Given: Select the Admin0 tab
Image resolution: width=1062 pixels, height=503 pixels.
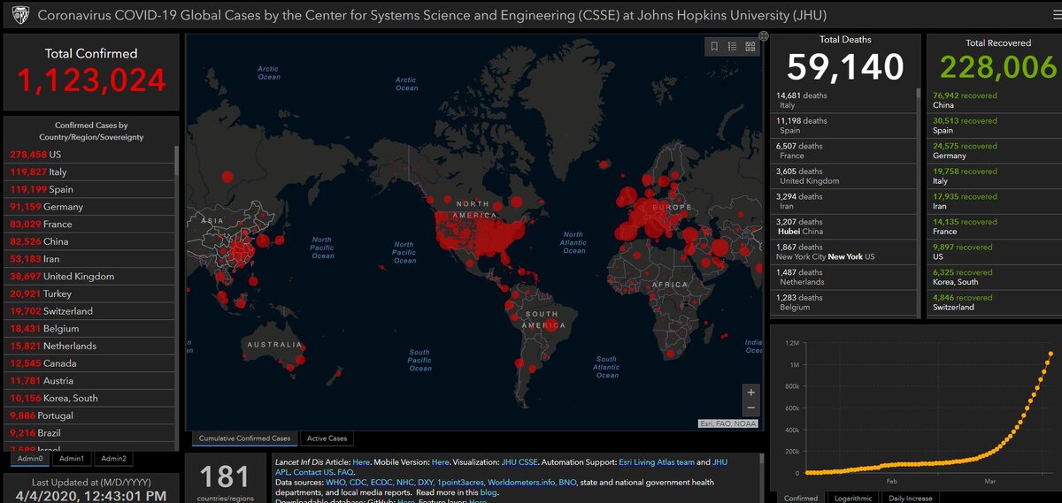Looking at the screenshot, I should pos(28,459).
